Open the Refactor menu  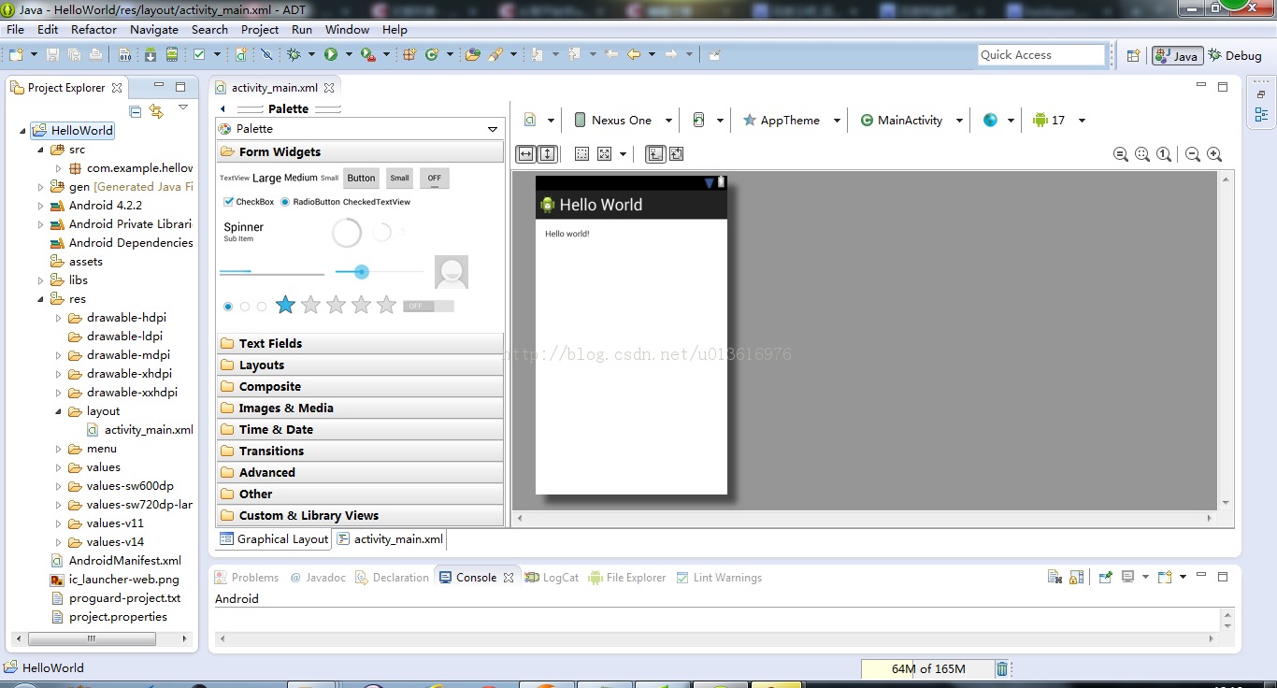94,29
